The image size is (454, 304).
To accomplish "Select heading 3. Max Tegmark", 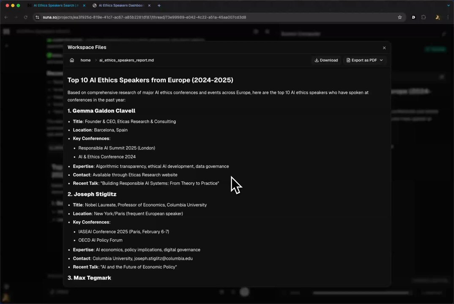I will [90, 278].
